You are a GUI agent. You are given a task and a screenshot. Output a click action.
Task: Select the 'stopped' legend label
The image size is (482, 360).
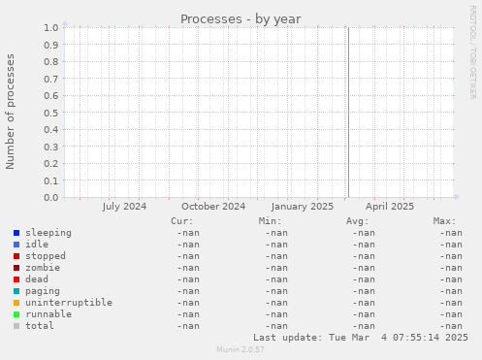[x=46, y=256]
